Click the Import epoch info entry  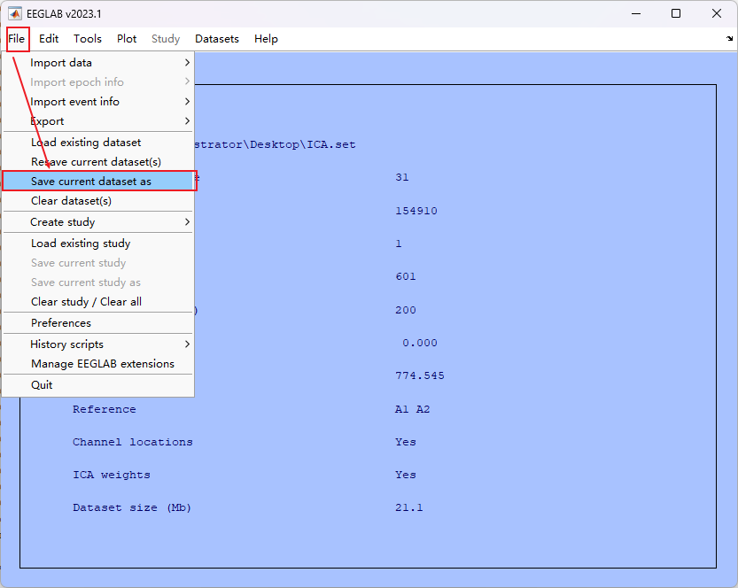pyautogui.click(x=98, y=82)
